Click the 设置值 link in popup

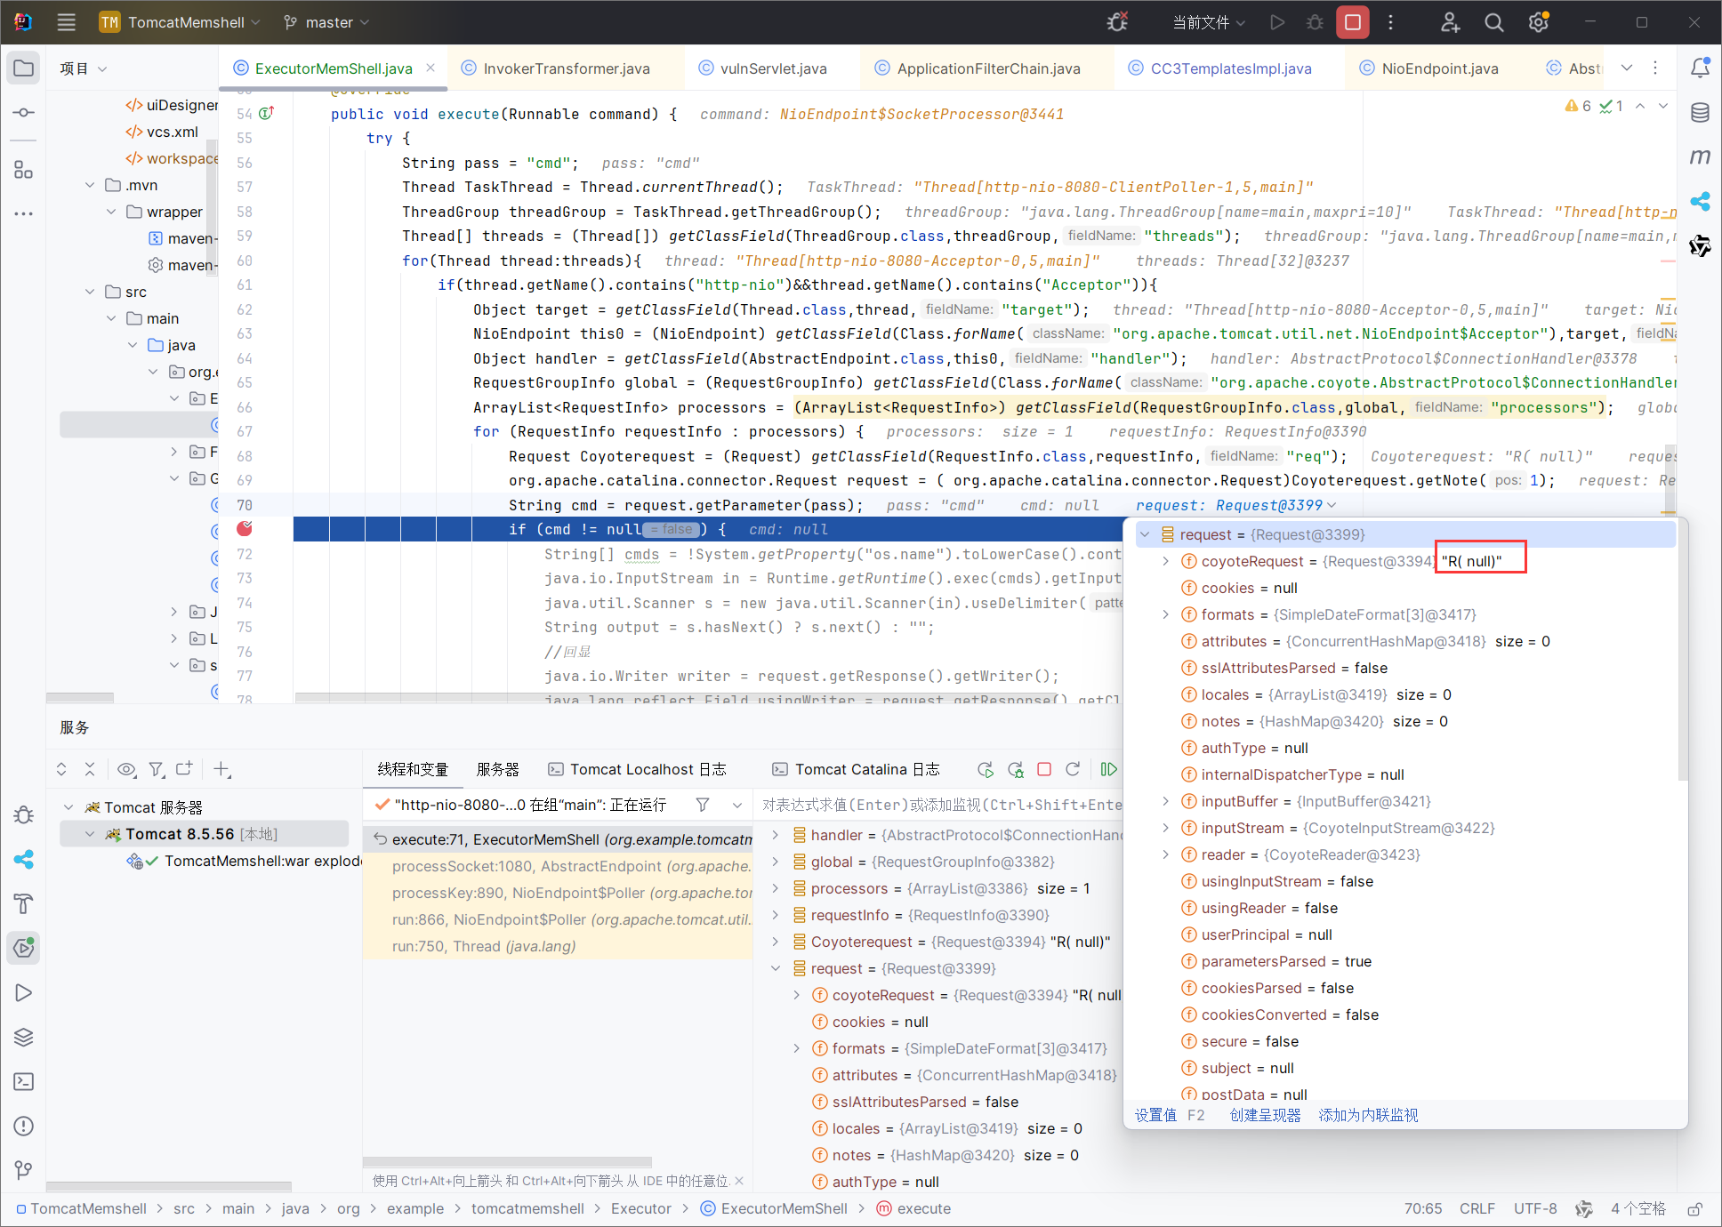[x=1155, y=1115]
